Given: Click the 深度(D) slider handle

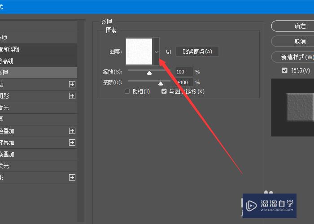Looking at the screenshot, I should coord(161,83).
